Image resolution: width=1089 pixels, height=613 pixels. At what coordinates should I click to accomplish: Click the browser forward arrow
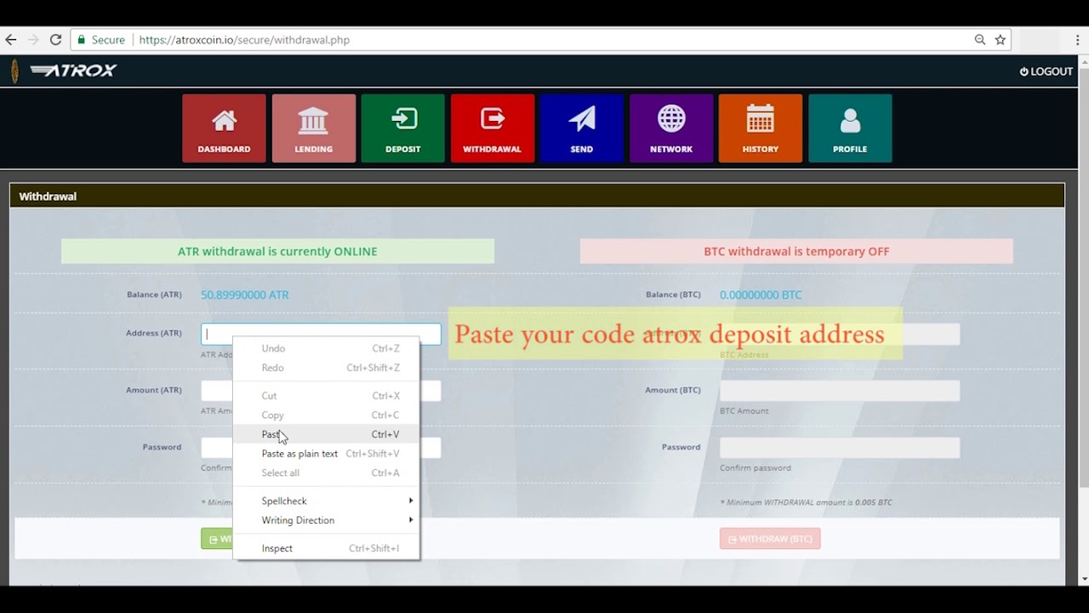[33, 40]
